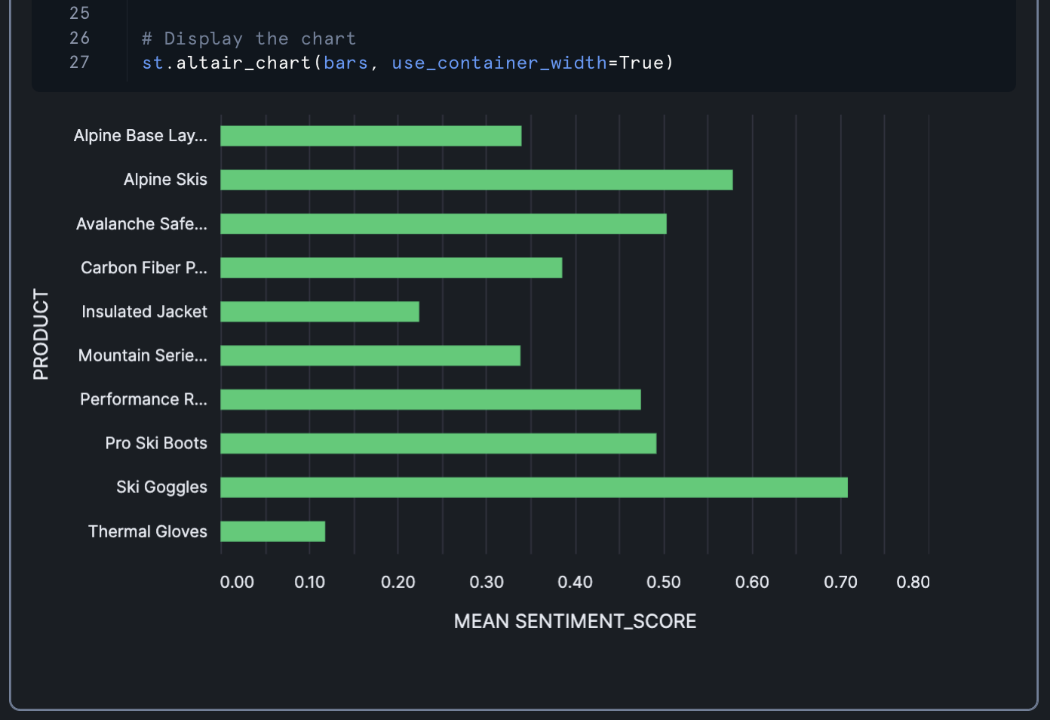Select the Thermal Gloves bar

[x=272, y=531]
